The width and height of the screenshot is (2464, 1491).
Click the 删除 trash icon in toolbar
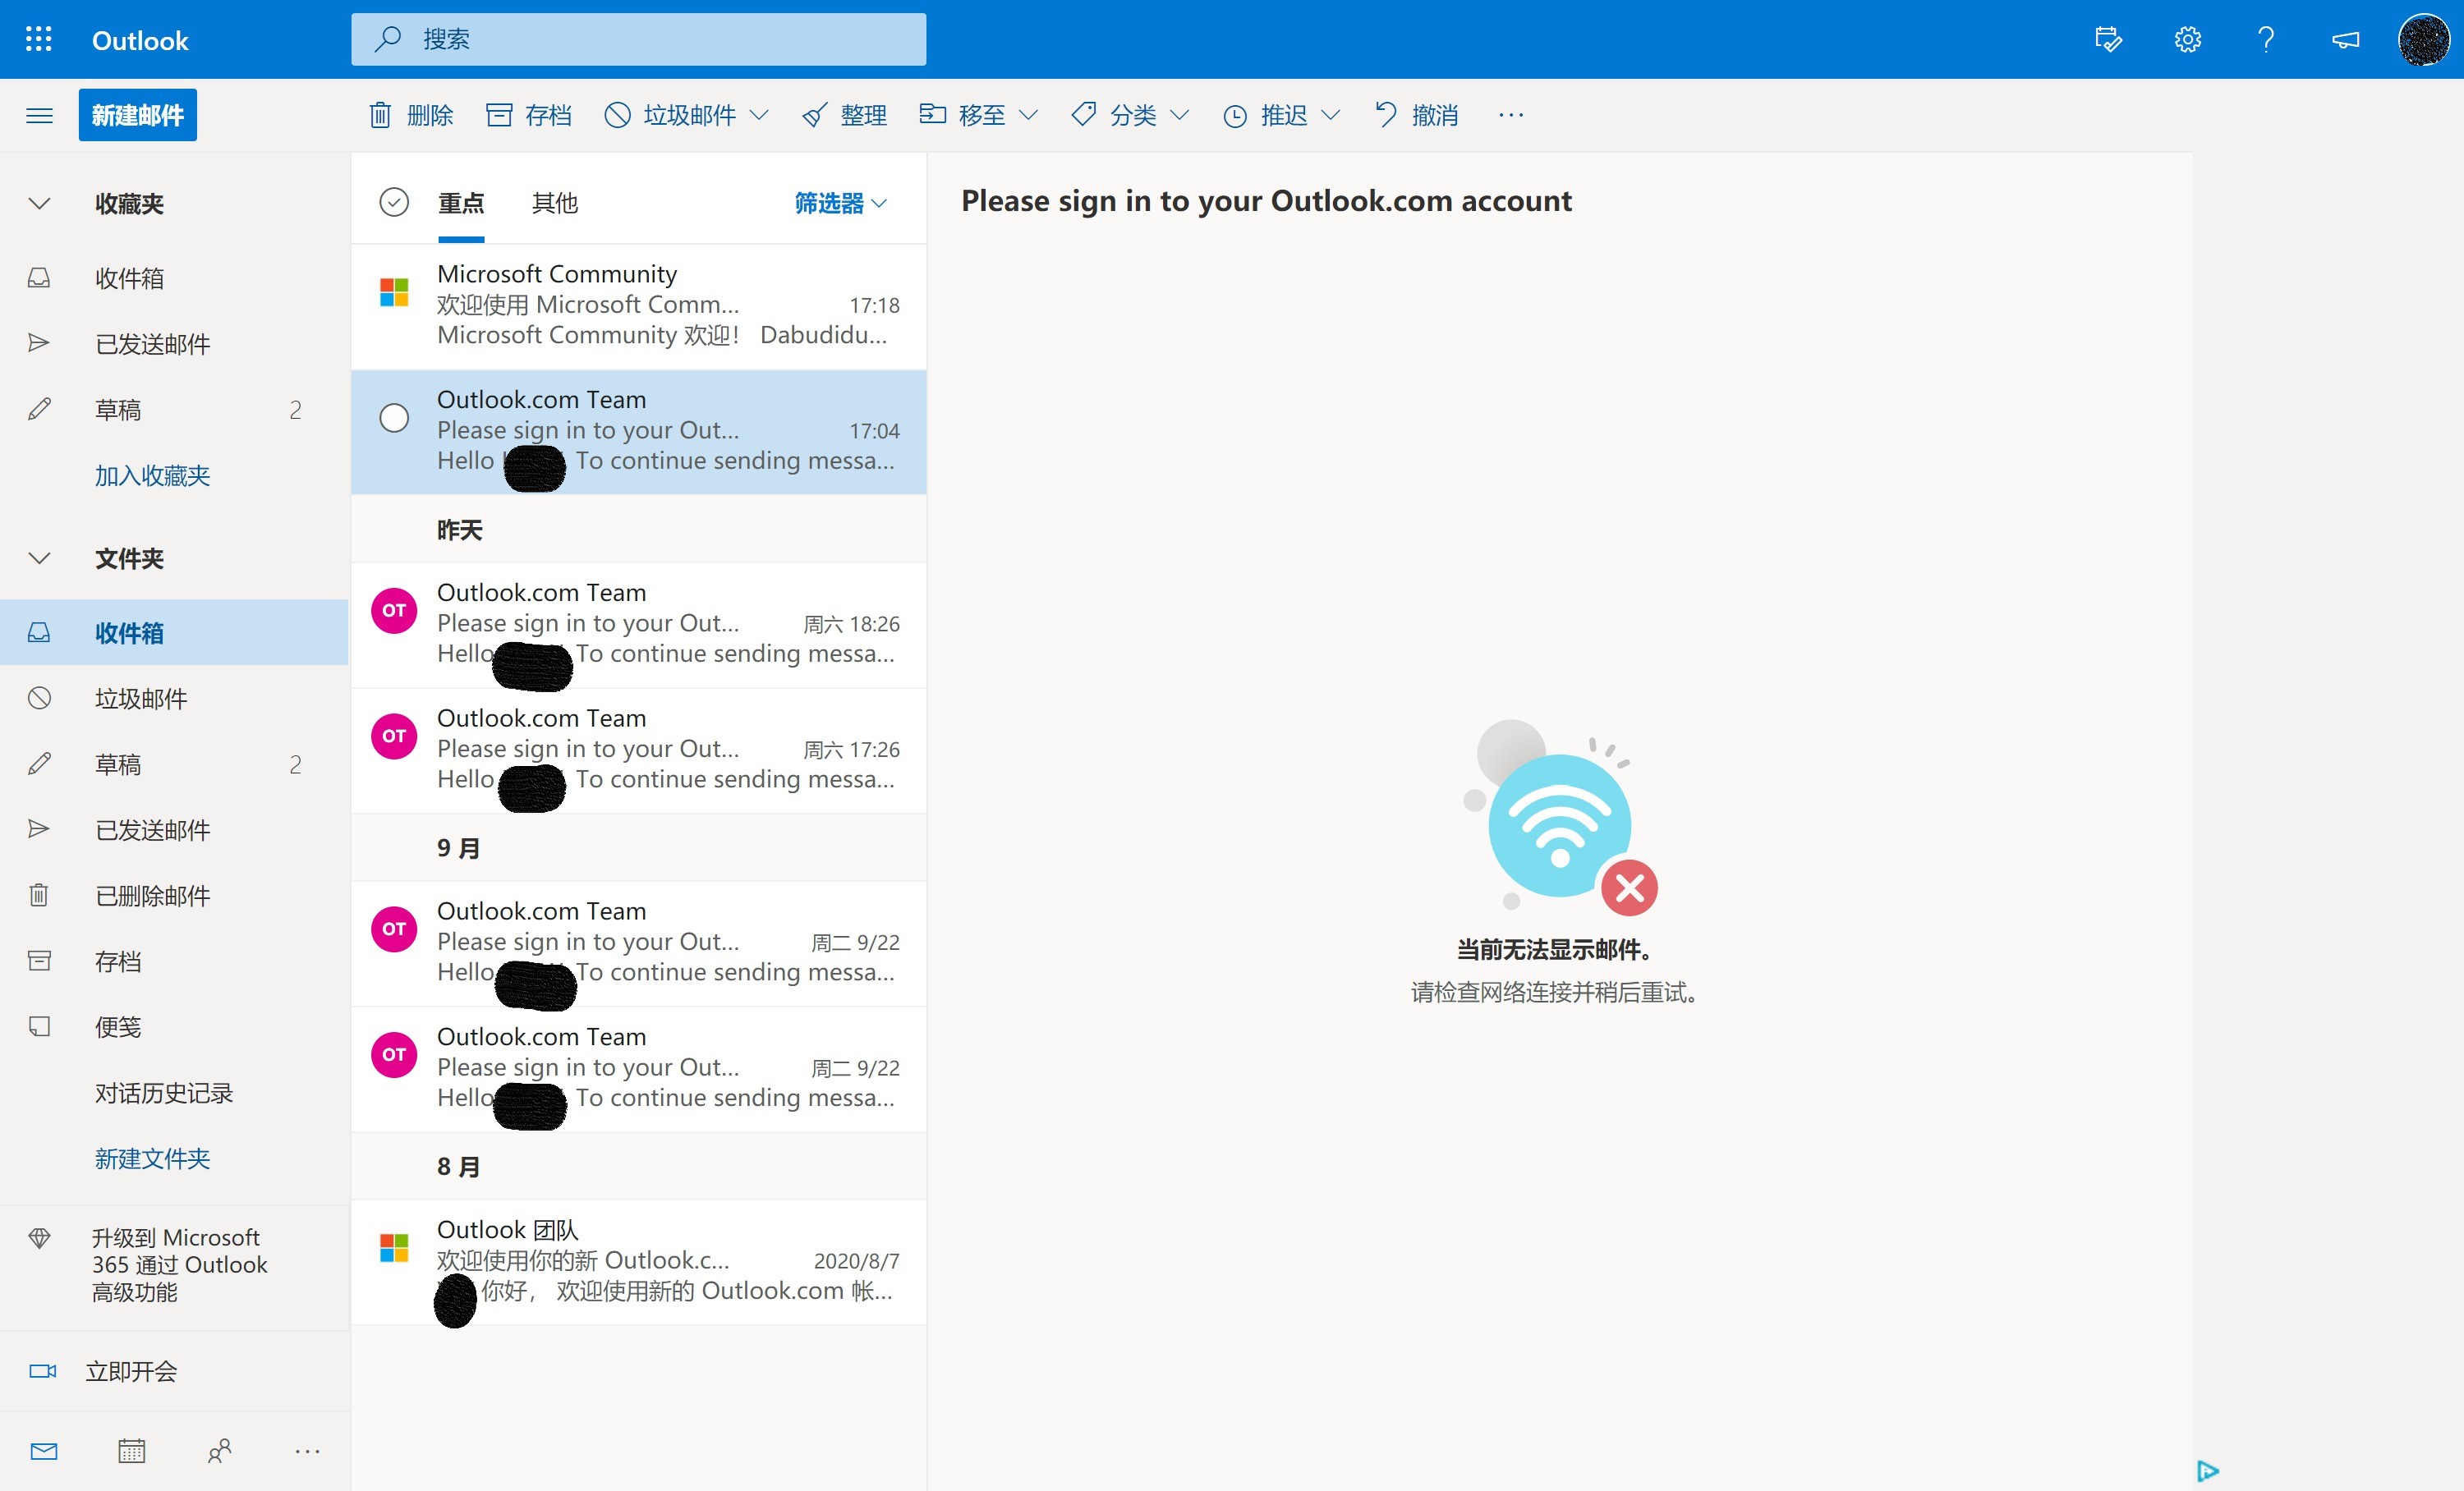pos(380,115)
